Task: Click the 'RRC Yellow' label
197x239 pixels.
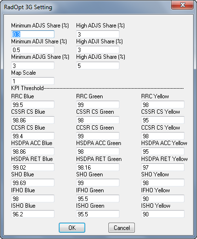Action: tap(155, 96)
